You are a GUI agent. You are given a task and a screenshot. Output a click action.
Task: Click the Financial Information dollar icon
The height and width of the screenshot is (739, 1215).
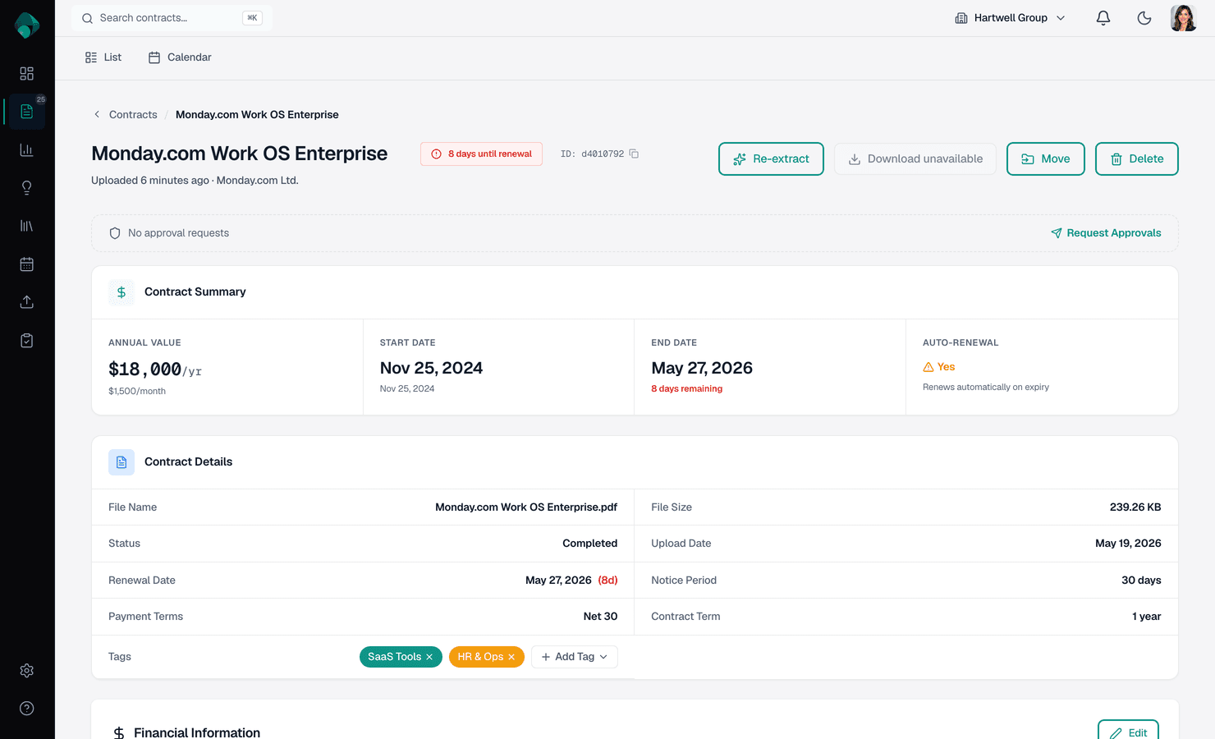coord(119,732)
